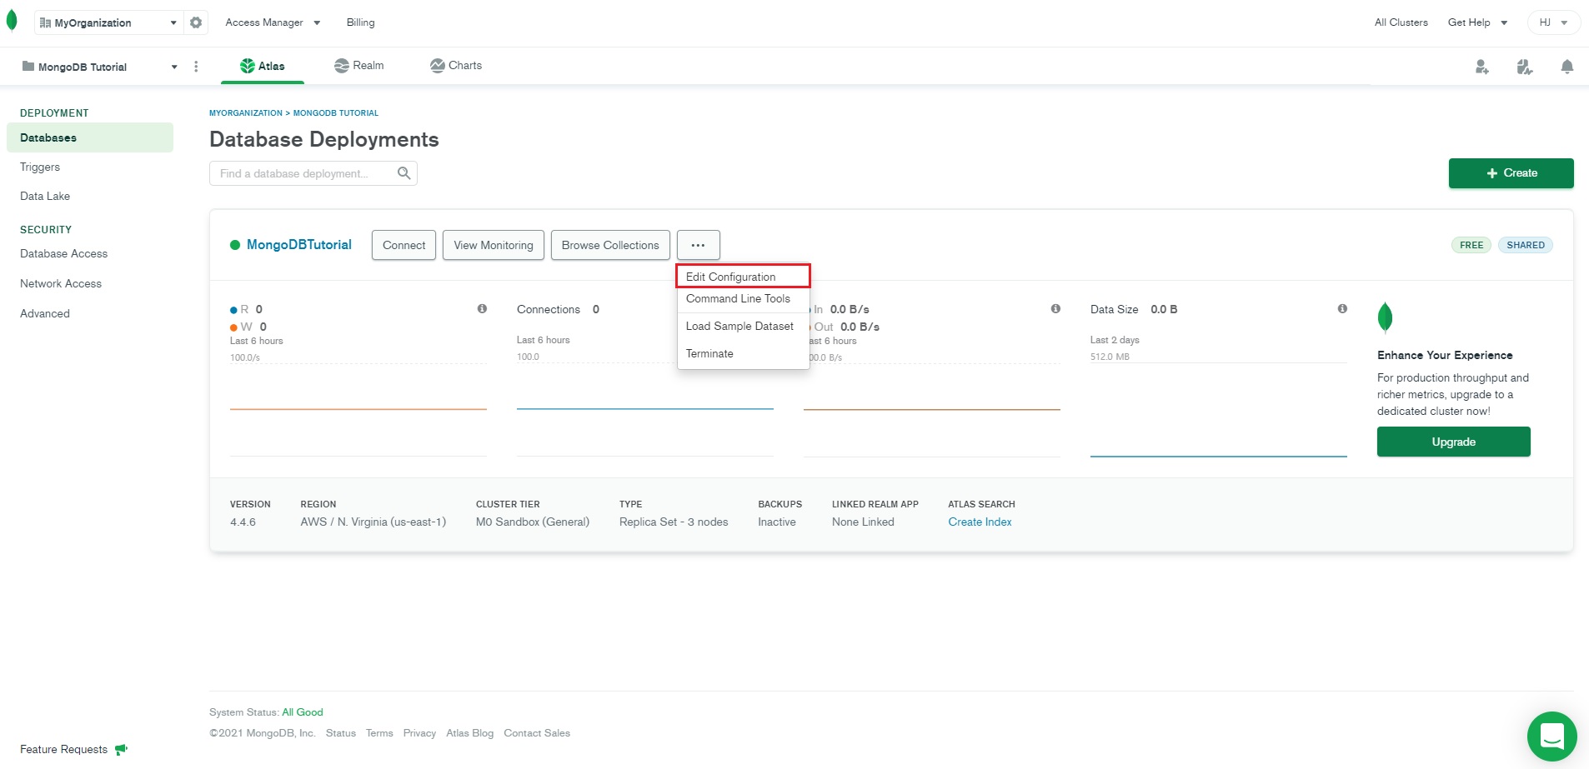Image resolution: width=1589 pixels, height=769 pixels.
Task: Show info for the Data Size chart
Action: point(1342,309)
